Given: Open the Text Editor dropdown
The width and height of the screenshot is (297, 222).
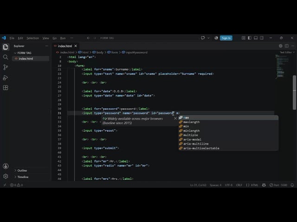Looking at the screenshot, I should 287,52.
